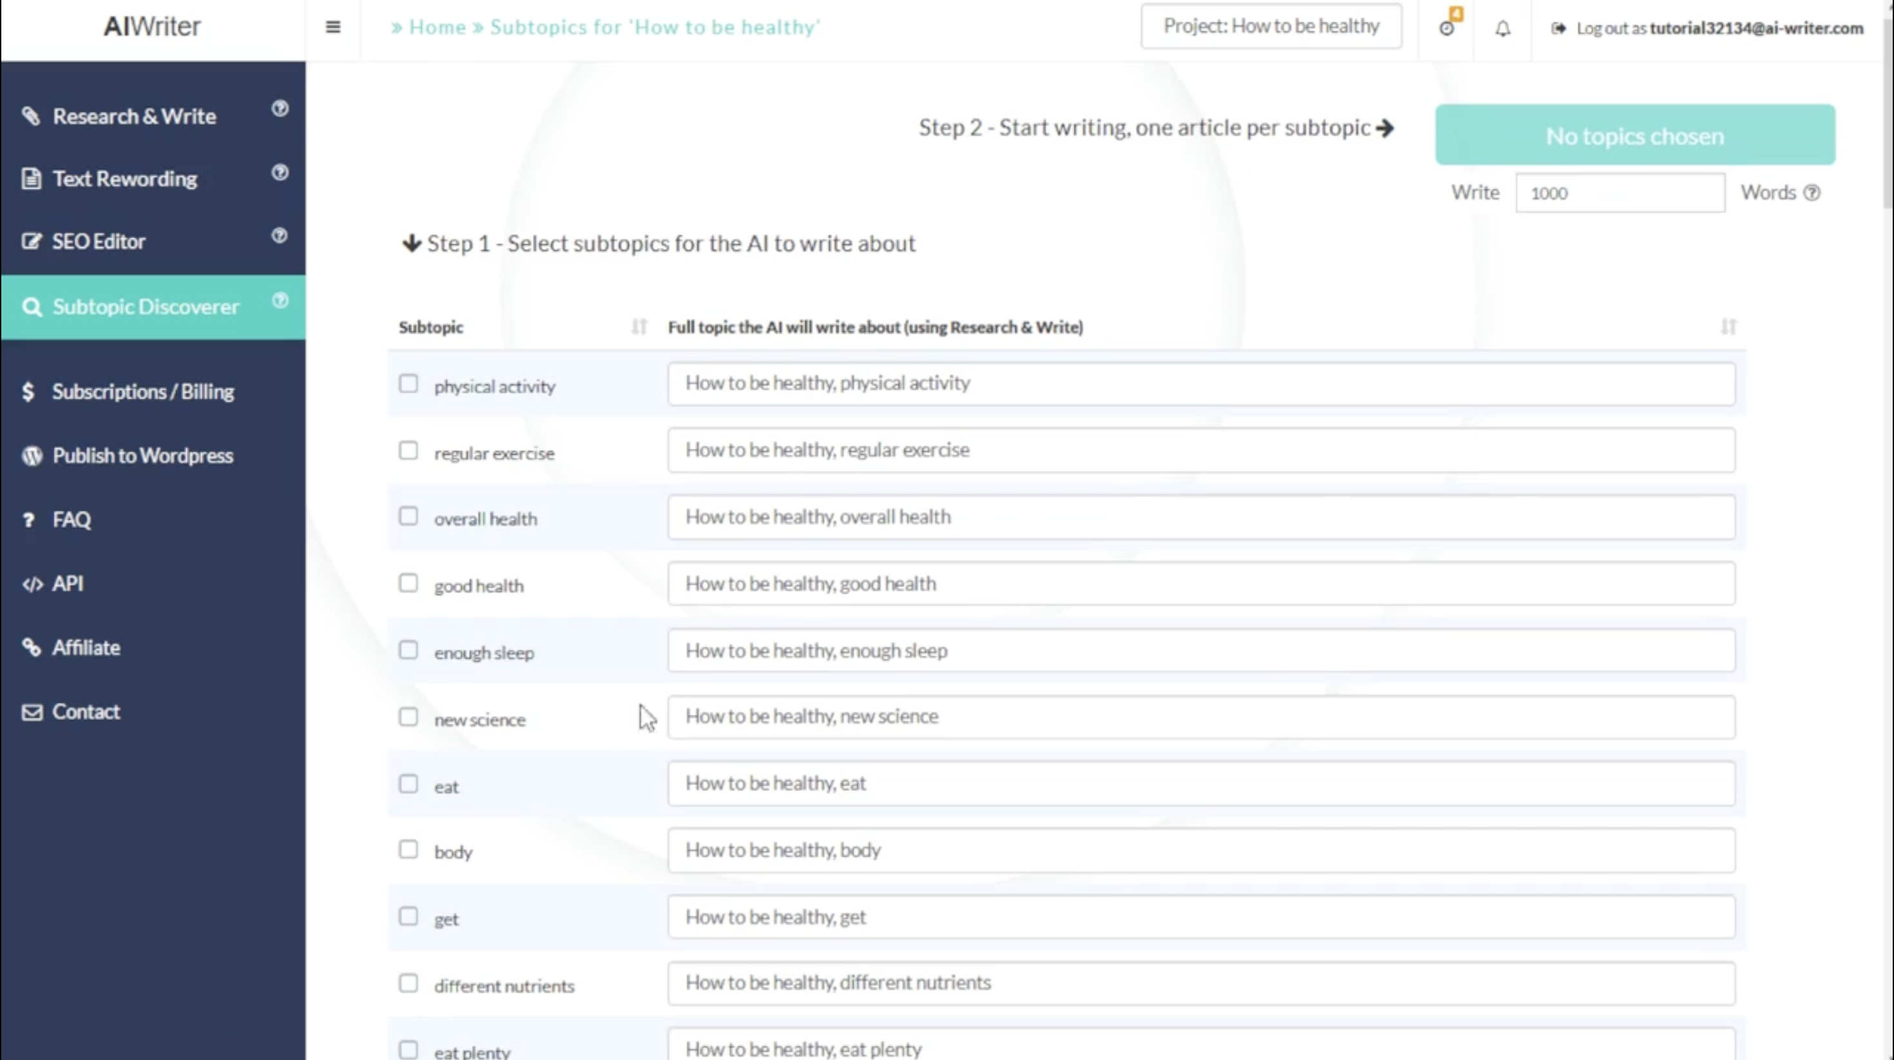
Task: Open the FAQ menu item
Action: click(x=72, y=519)
